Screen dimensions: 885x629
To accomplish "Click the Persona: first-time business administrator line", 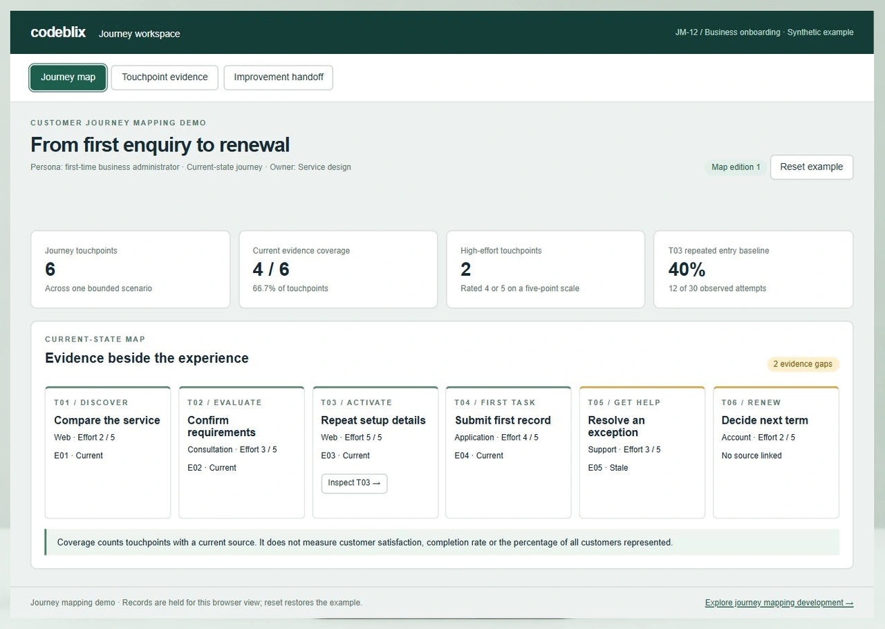I will point(191,167).
